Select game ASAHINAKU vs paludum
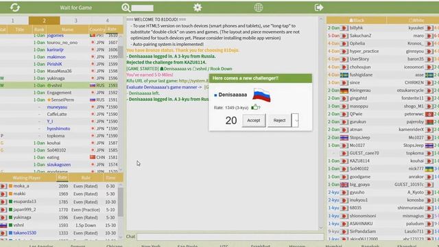The height and width of the screenshot is (247, 439). 383,224
